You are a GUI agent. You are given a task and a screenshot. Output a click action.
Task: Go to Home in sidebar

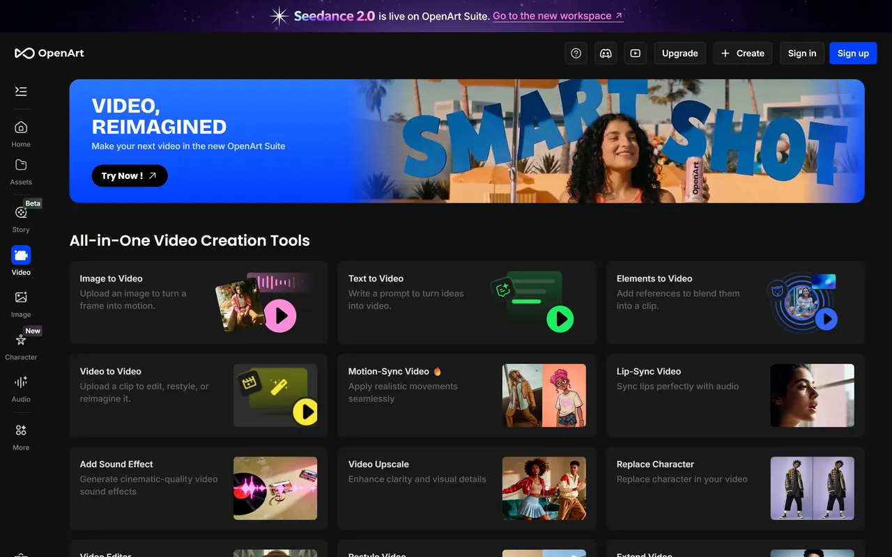[x=21, y=134]
